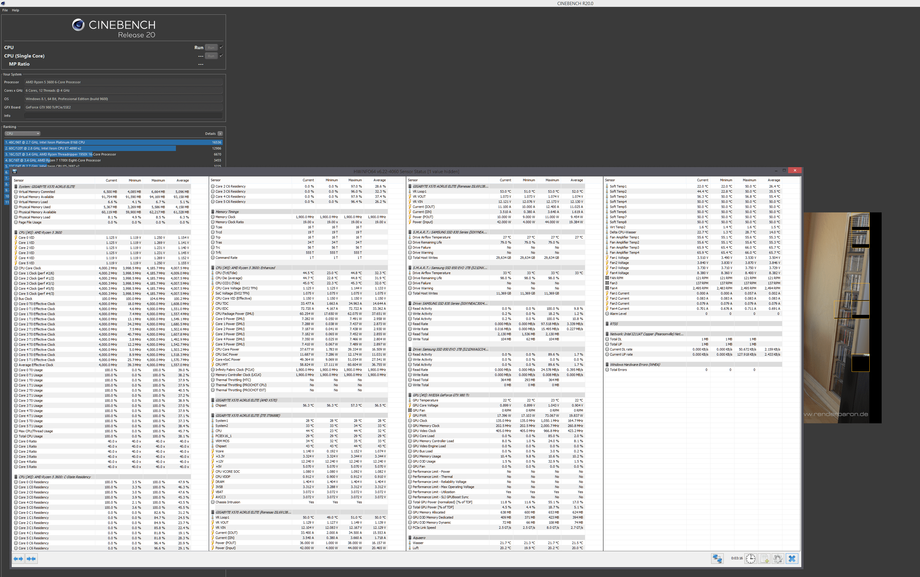
Task: Start logging with the sheet-plus icon
Action: tap(765, 559)
